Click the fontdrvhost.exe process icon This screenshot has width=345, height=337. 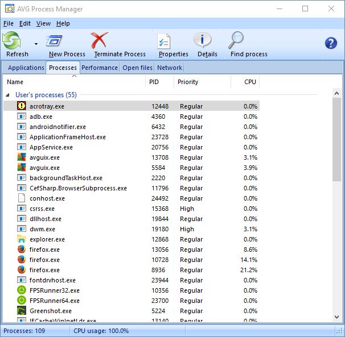22,280
